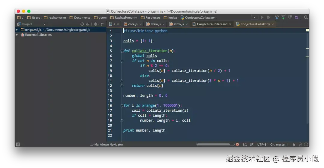
Task: Click fold end marker on line 12
Action: pos(122,86)
